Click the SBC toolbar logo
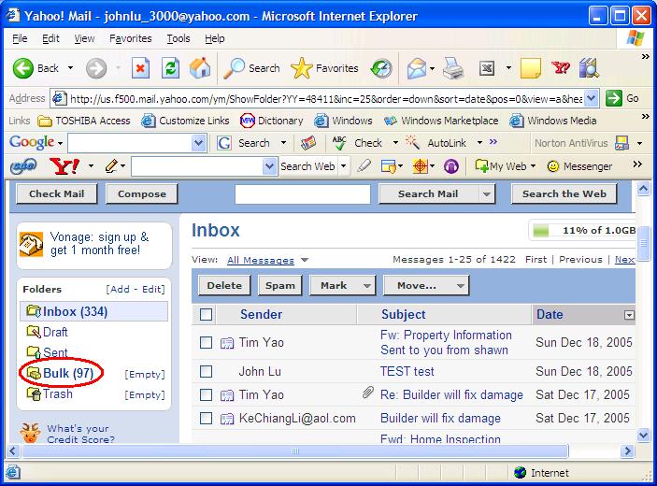 [23, 166]
